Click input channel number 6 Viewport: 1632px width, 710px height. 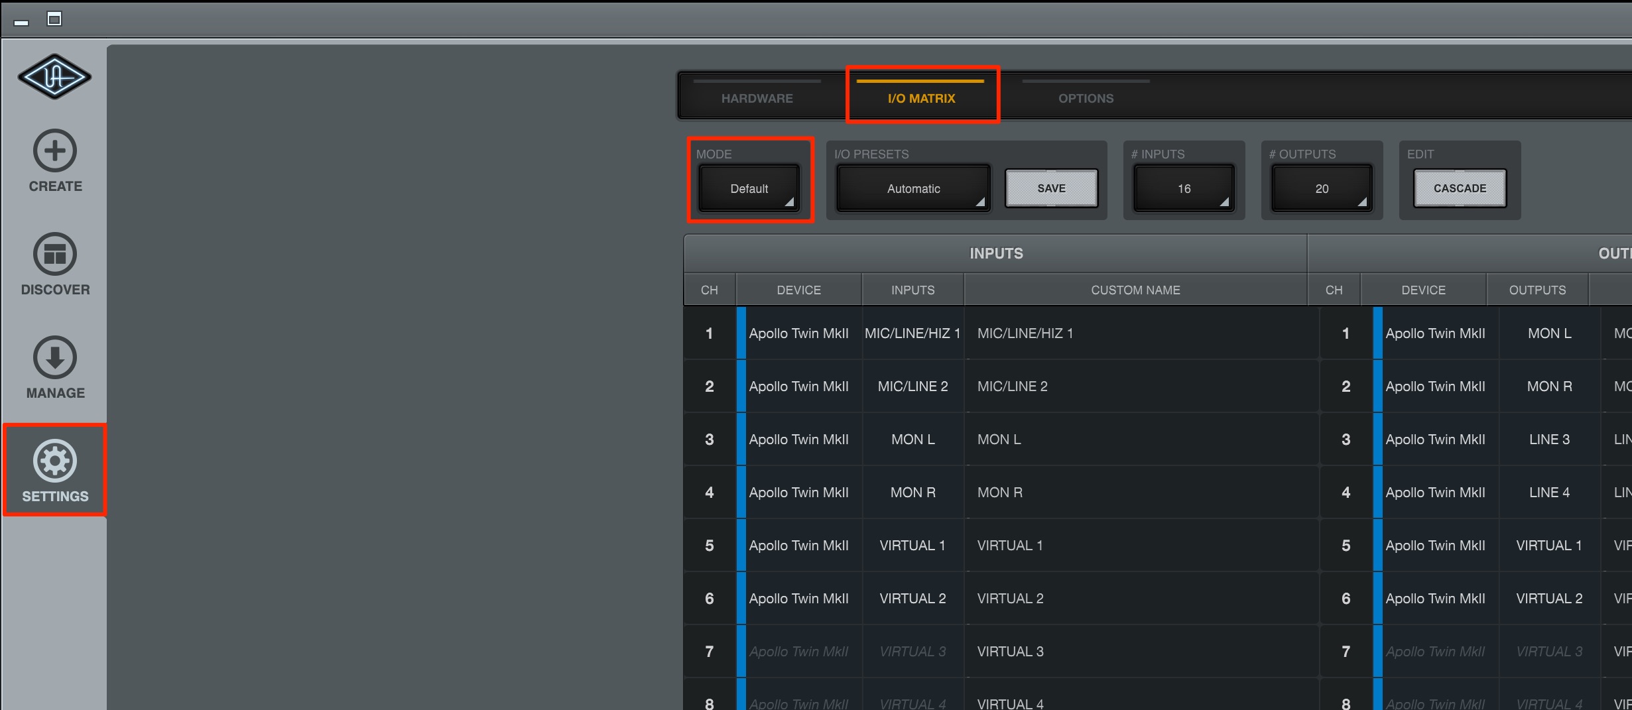(x=710, y=598)
